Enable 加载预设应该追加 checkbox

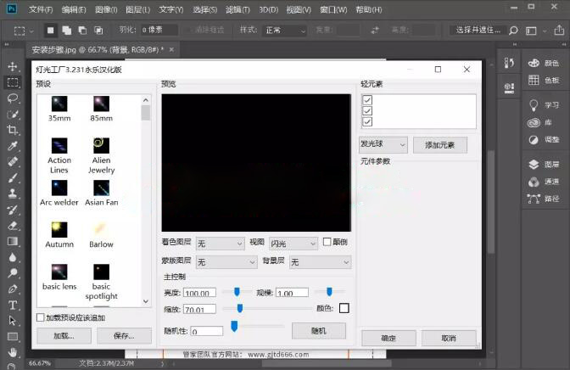41,317
